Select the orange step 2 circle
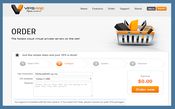Image resolution: width=175 pixels, height=109 pixels. pos(59,63)
